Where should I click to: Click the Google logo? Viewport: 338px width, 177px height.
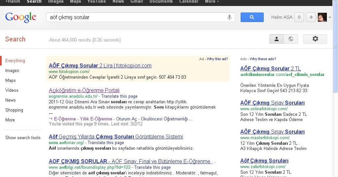(21, 17)
